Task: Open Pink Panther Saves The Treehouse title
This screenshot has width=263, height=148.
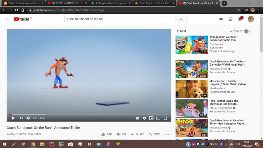Action: pos(224,102)
